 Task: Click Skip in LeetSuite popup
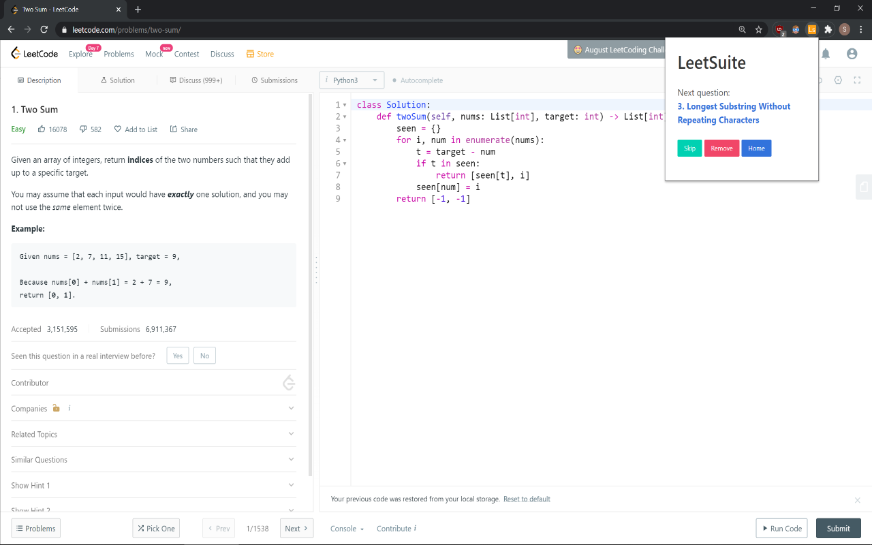point(689,148)
